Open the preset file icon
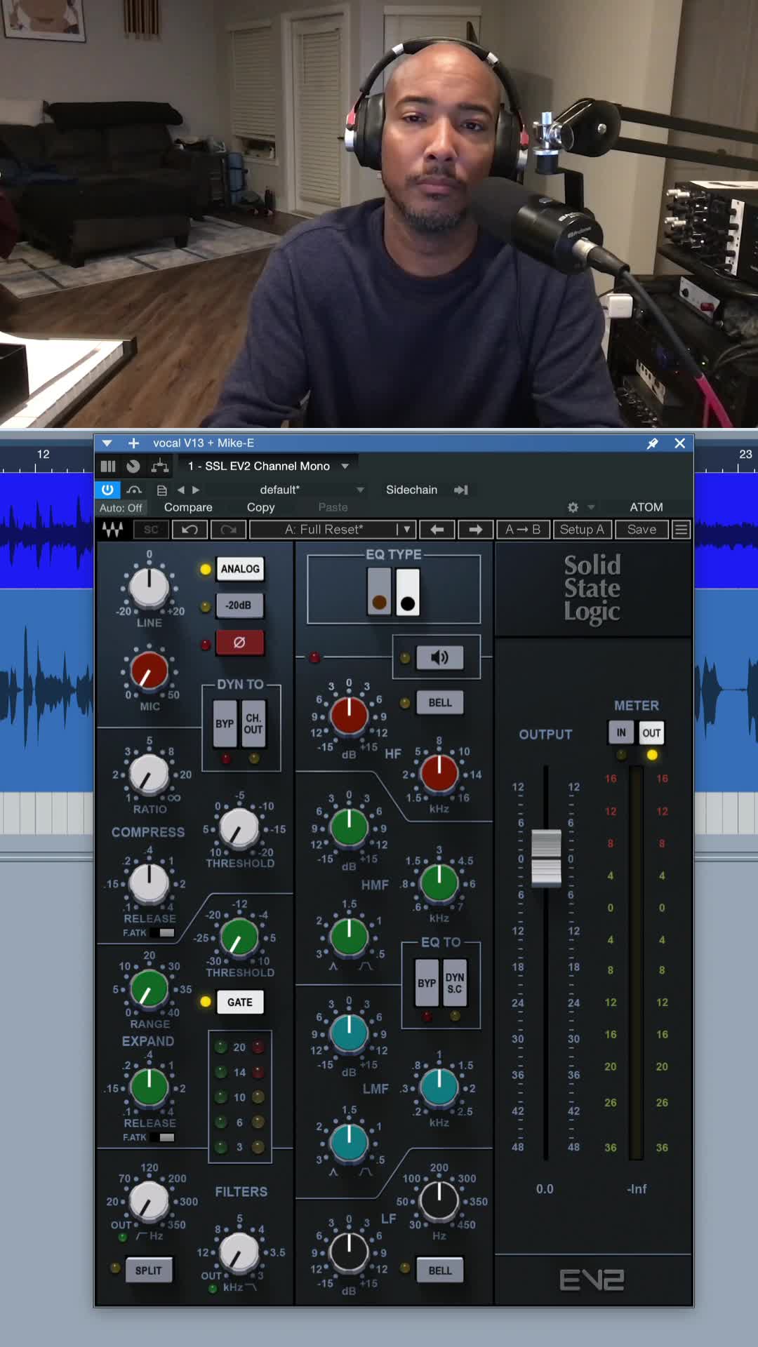This screenshot has width=758, height=1347. pyautogui.click(x=161, y=490)
